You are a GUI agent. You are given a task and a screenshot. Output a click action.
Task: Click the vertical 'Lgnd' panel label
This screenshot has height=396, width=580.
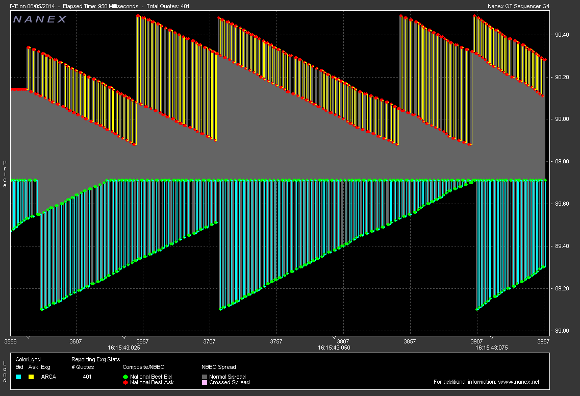point(5,372)
